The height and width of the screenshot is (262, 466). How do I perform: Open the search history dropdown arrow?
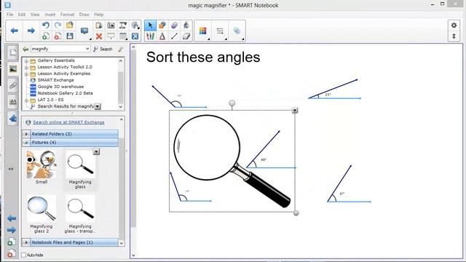coord(87,49)
